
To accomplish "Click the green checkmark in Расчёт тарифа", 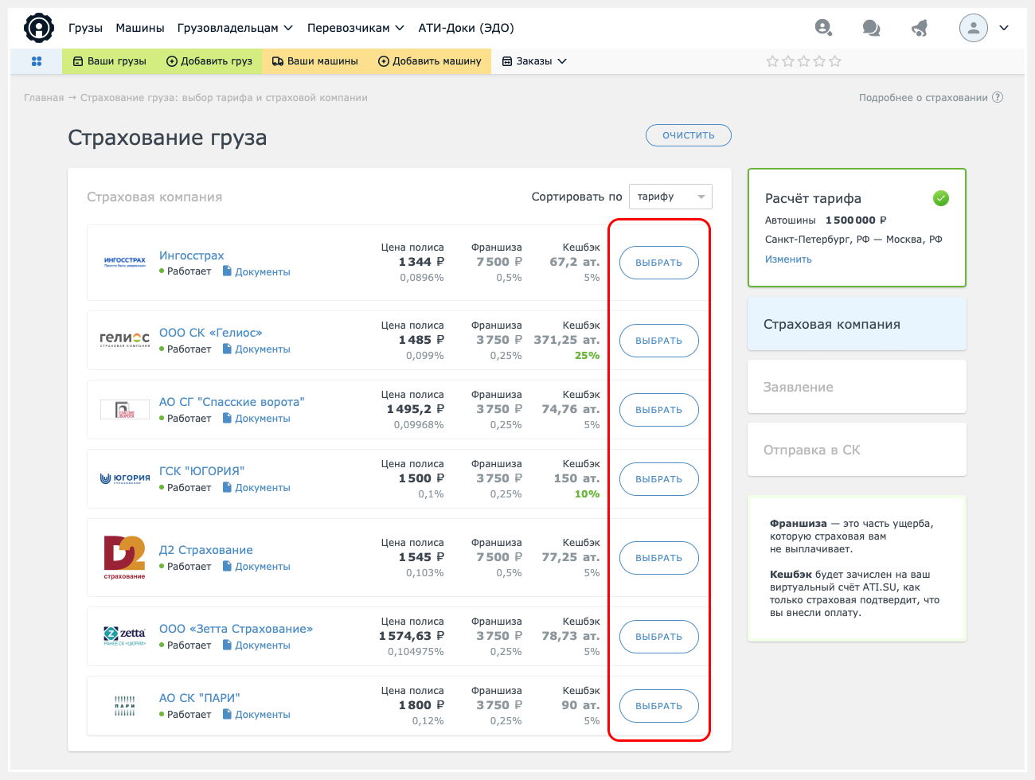I will click(x=941, y=198).
